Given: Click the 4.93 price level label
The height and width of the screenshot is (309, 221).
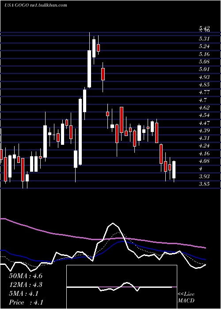Looking at the screenshot, I should pos(204,77).
